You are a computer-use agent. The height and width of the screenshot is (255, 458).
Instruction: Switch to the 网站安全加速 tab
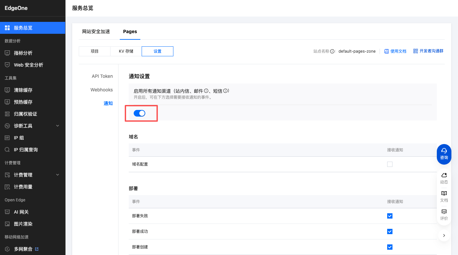pos(96,31)
